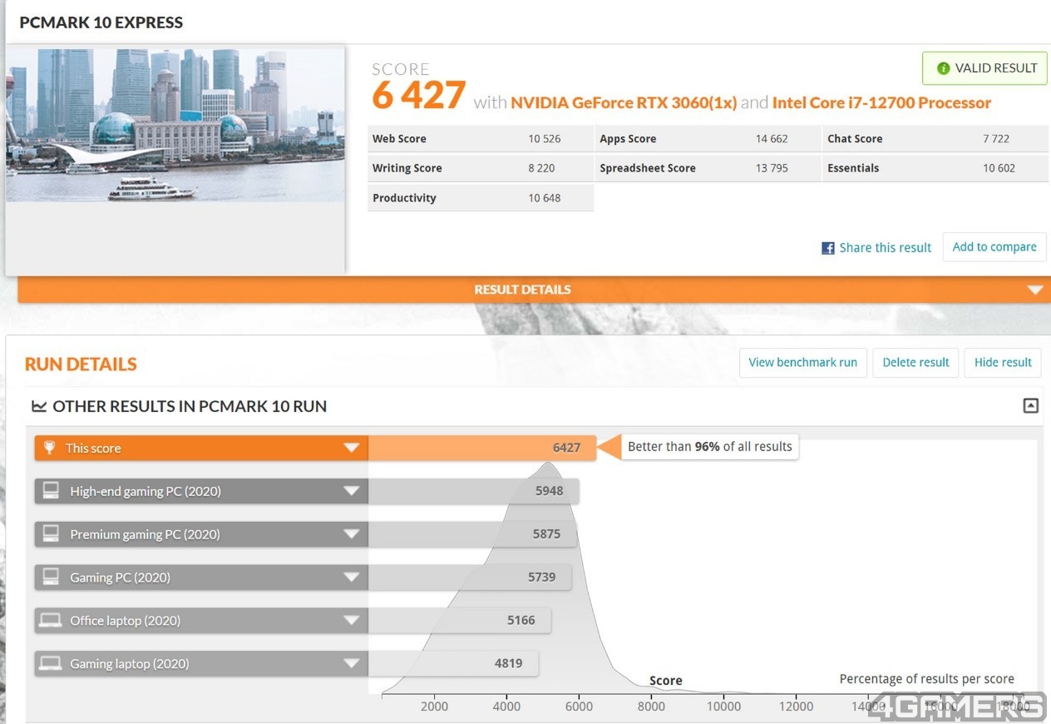Screen dimensions: 1051x724
Task: Click the laptop icon for Gaming laptop (2020)
Action: click(51, 664)
